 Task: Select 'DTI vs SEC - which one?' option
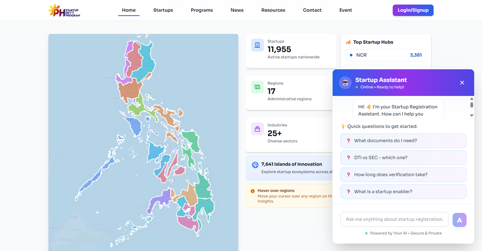(403, 158)
